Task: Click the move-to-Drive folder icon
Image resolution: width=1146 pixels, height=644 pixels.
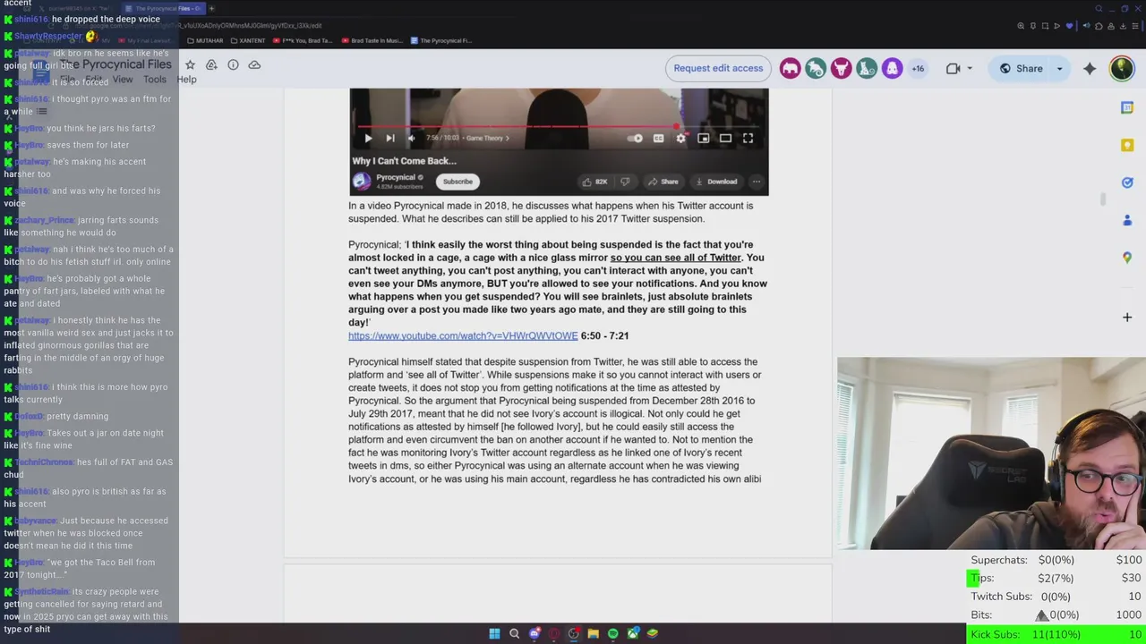Action: pos(211,64)
